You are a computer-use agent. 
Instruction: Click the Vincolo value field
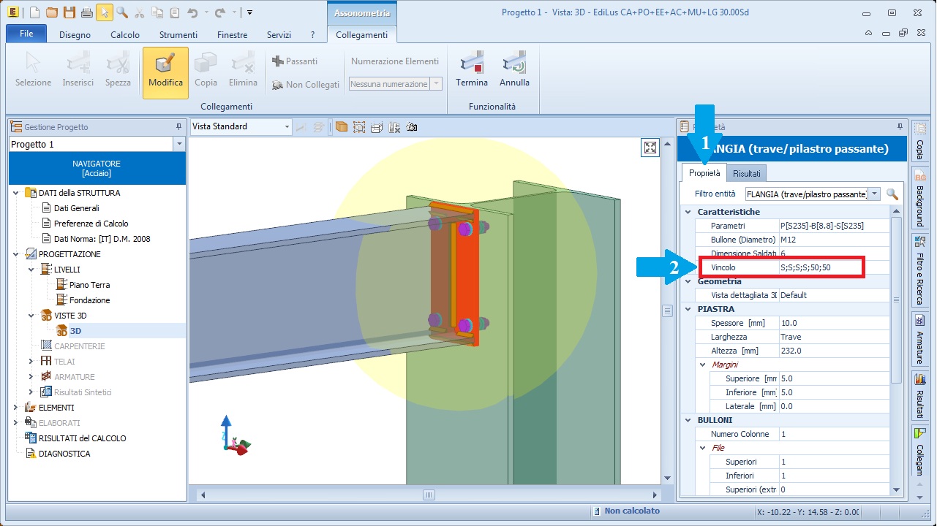coord(821,267)
